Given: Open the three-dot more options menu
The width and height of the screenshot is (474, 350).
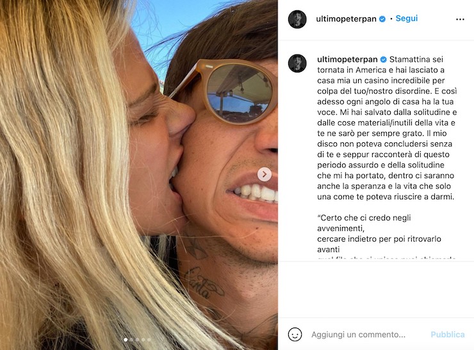Looking at the screenshot, I should 460,19.
